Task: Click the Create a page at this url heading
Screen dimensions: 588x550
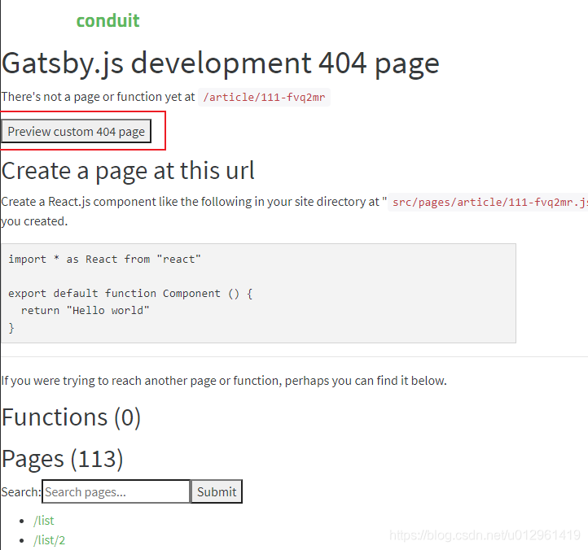Action: point(128,171)
